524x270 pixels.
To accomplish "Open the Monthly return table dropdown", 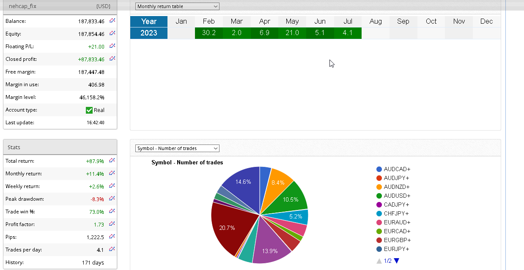I will point(177,6).
